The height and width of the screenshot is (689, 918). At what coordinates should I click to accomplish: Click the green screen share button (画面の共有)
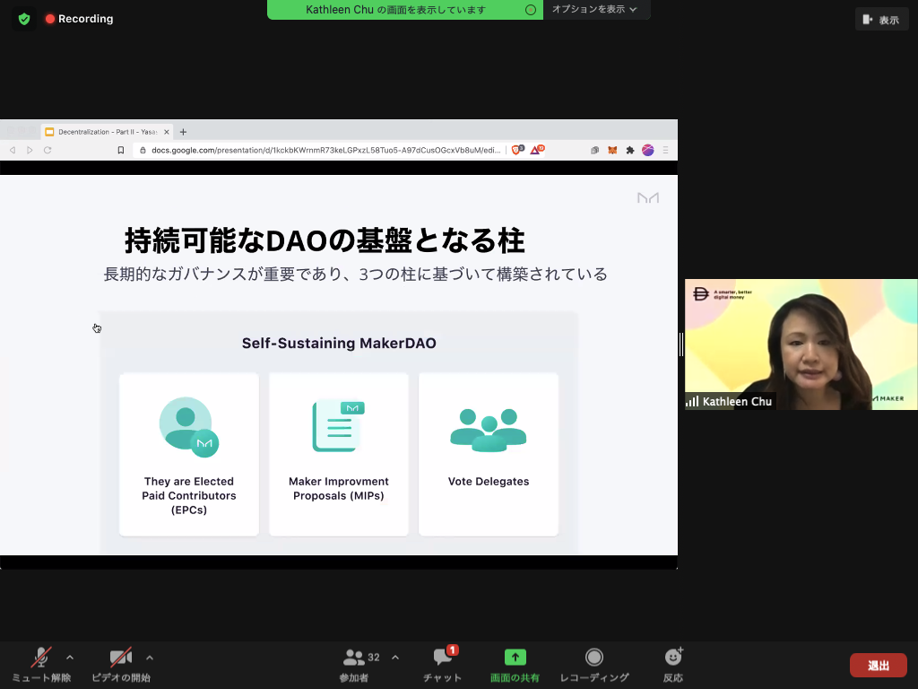[x=515, y=665]
